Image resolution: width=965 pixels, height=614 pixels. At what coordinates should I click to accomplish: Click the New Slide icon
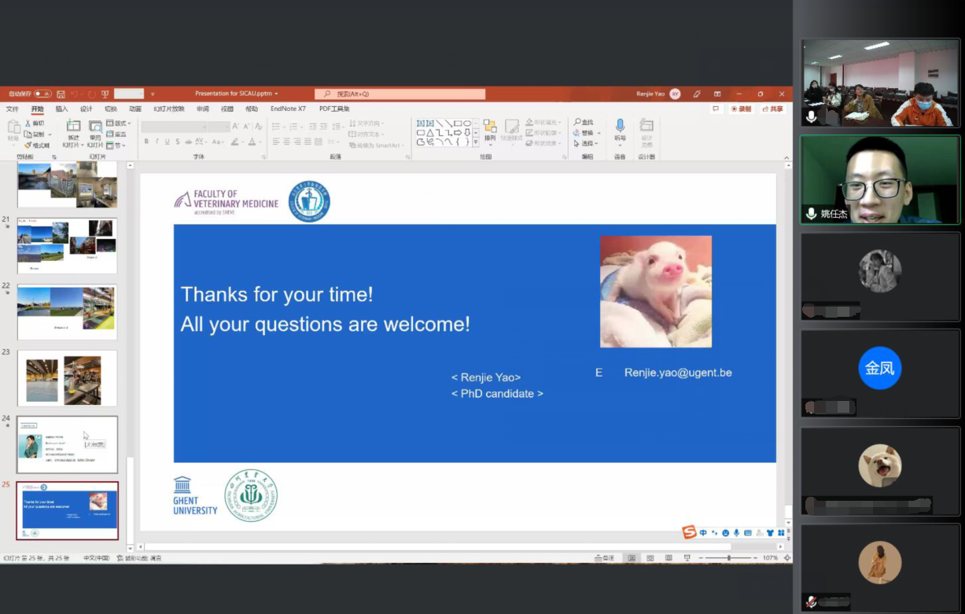pyautogui.click(x=73, y=130)
